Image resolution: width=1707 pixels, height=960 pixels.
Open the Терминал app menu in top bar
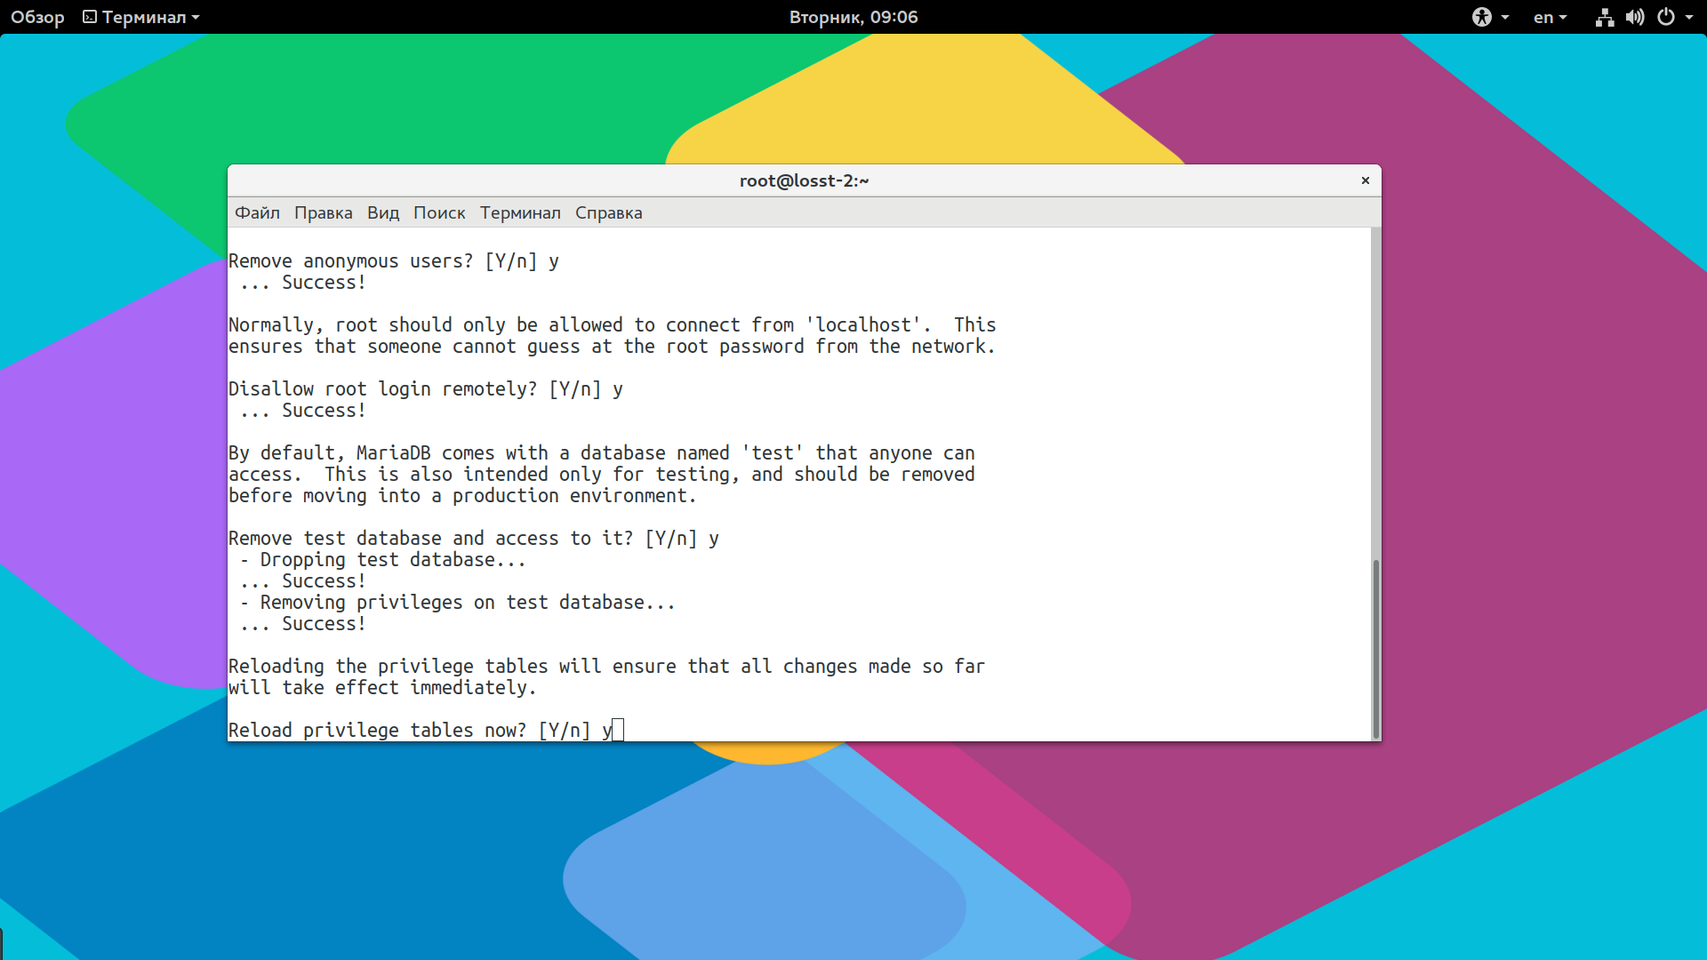[x=142, y=17]
